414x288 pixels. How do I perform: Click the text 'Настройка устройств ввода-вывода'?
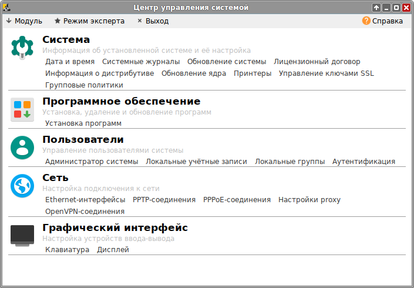pyautogui.click(x=108, y=239)
